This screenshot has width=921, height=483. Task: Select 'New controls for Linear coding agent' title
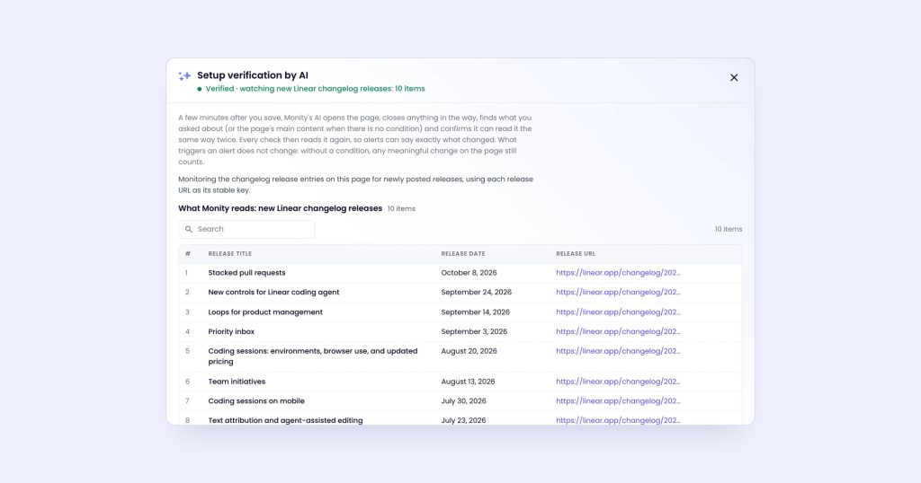pos(273,292)
